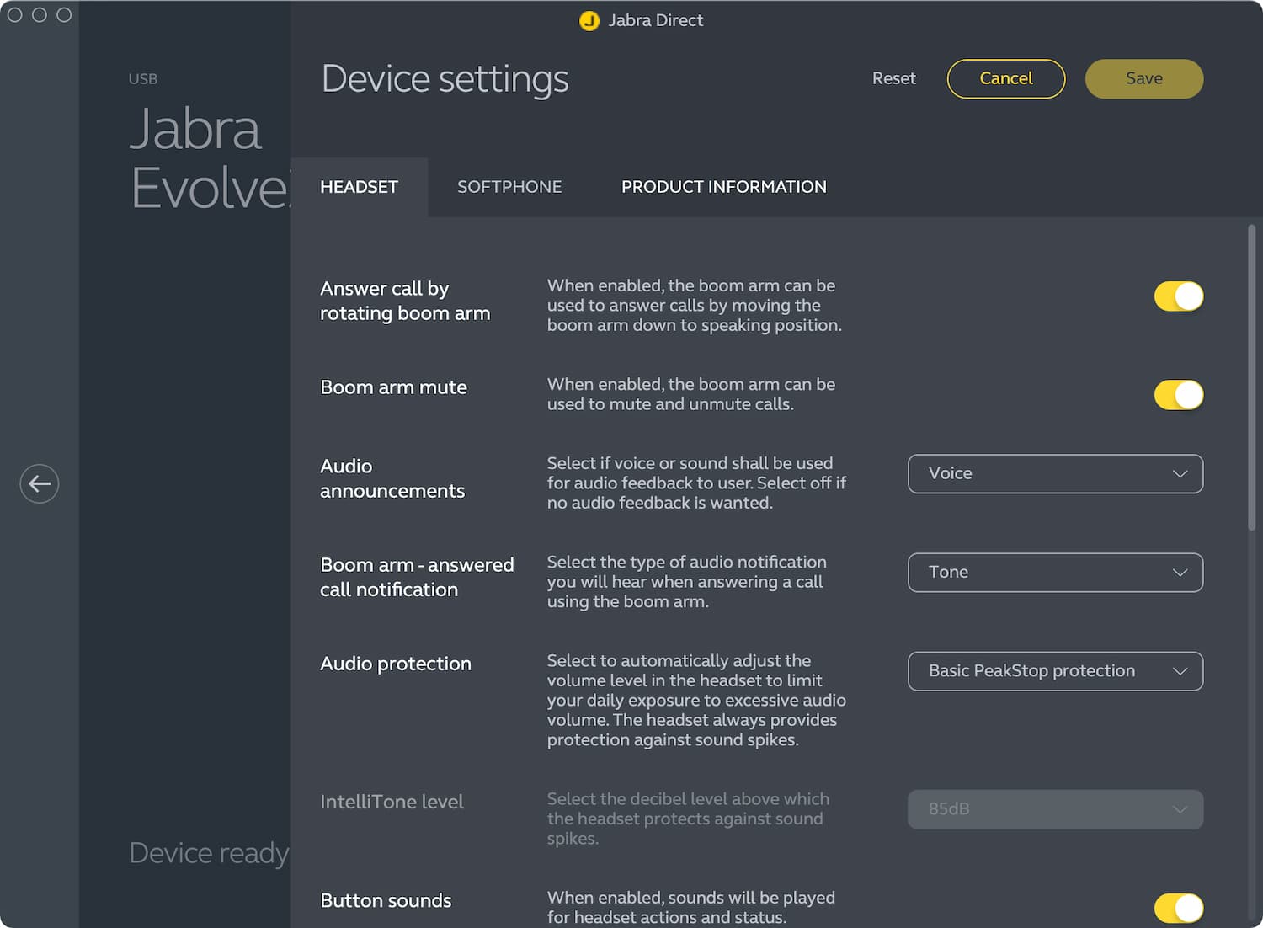Click Reset to restore settings
This screenshot has width=1263, height=928.
[893, 78]
